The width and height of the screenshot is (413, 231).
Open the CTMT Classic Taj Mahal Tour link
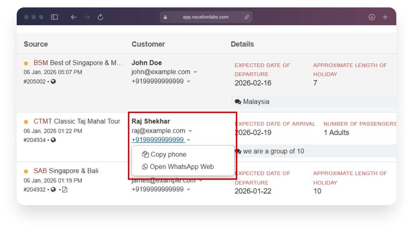[x=77, y=121]
